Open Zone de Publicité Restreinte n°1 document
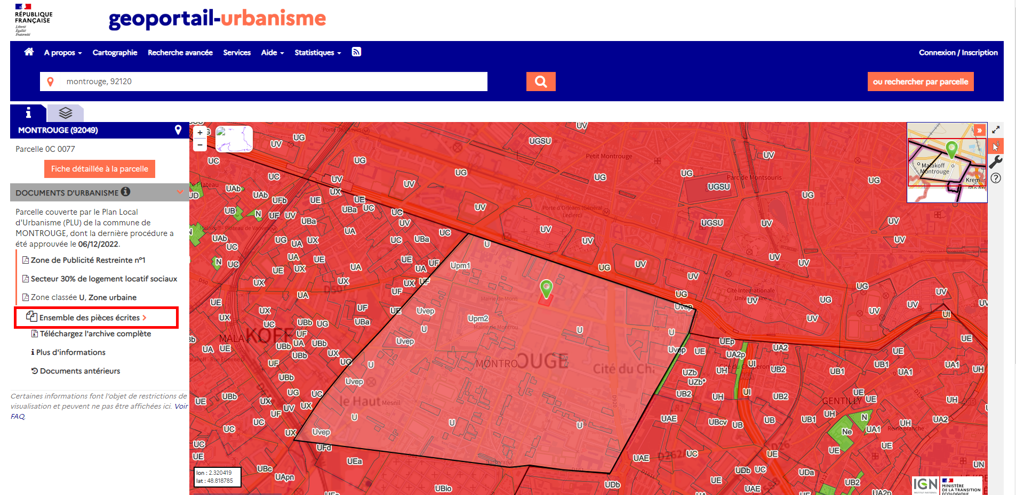1016x495 pixels. (x=84, y=260)
